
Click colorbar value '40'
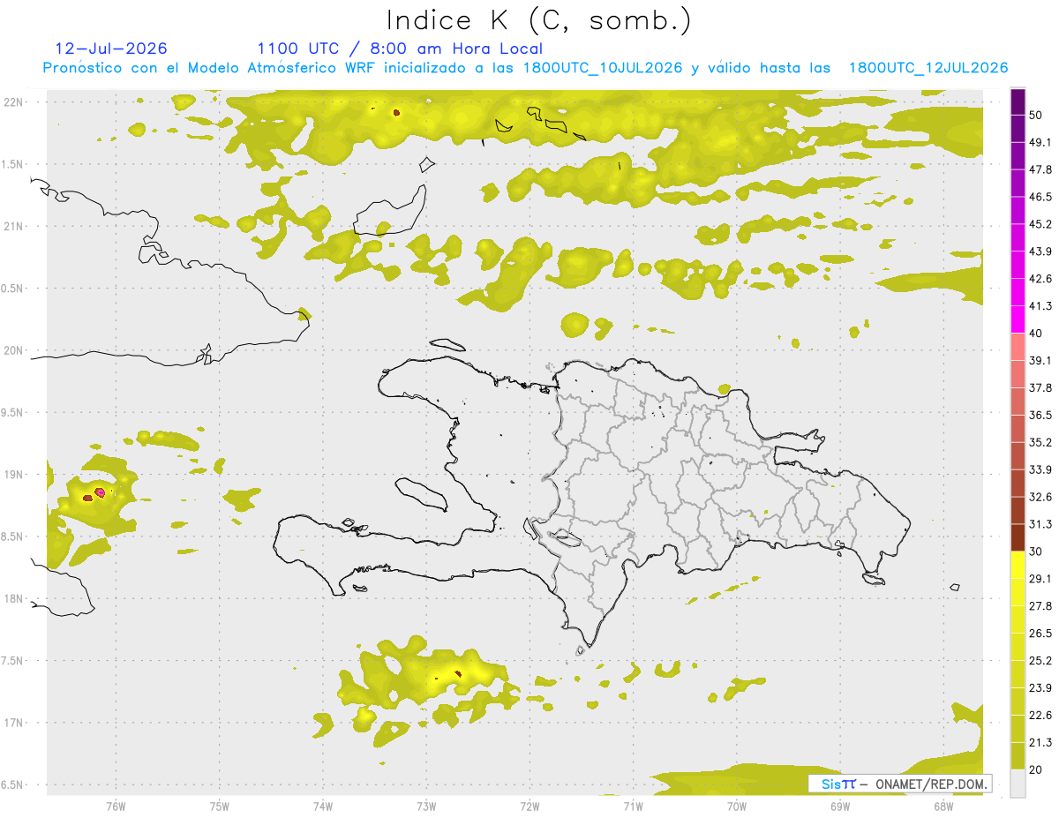(x=1038, y=334)
